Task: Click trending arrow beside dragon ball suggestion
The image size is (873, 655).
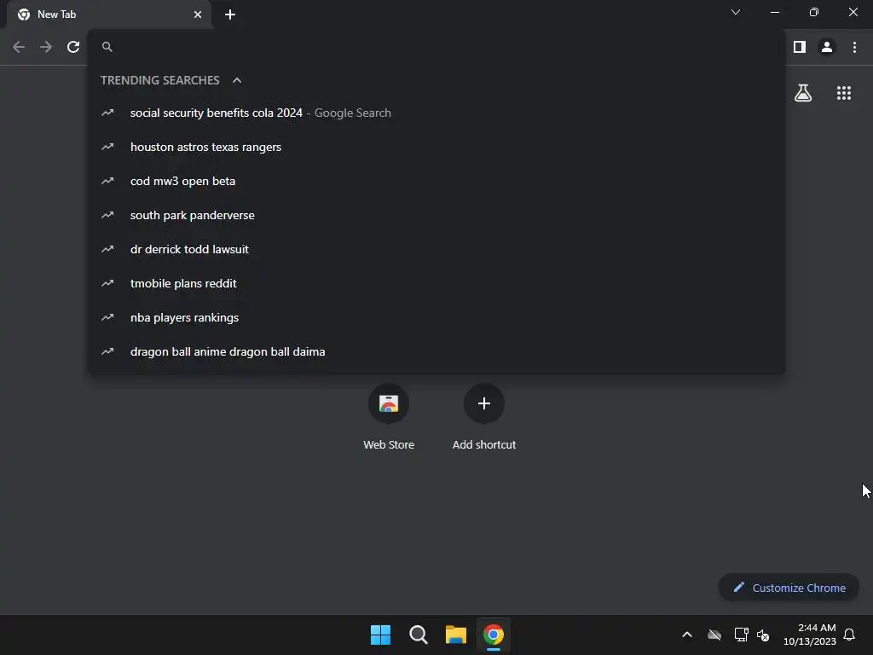Action: click(x=107, y=351)
